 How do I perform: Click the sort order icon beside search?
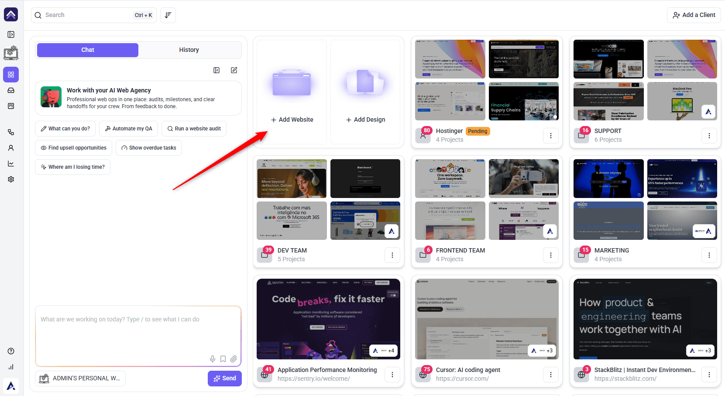pyautogui.click(x=168, y=15)
